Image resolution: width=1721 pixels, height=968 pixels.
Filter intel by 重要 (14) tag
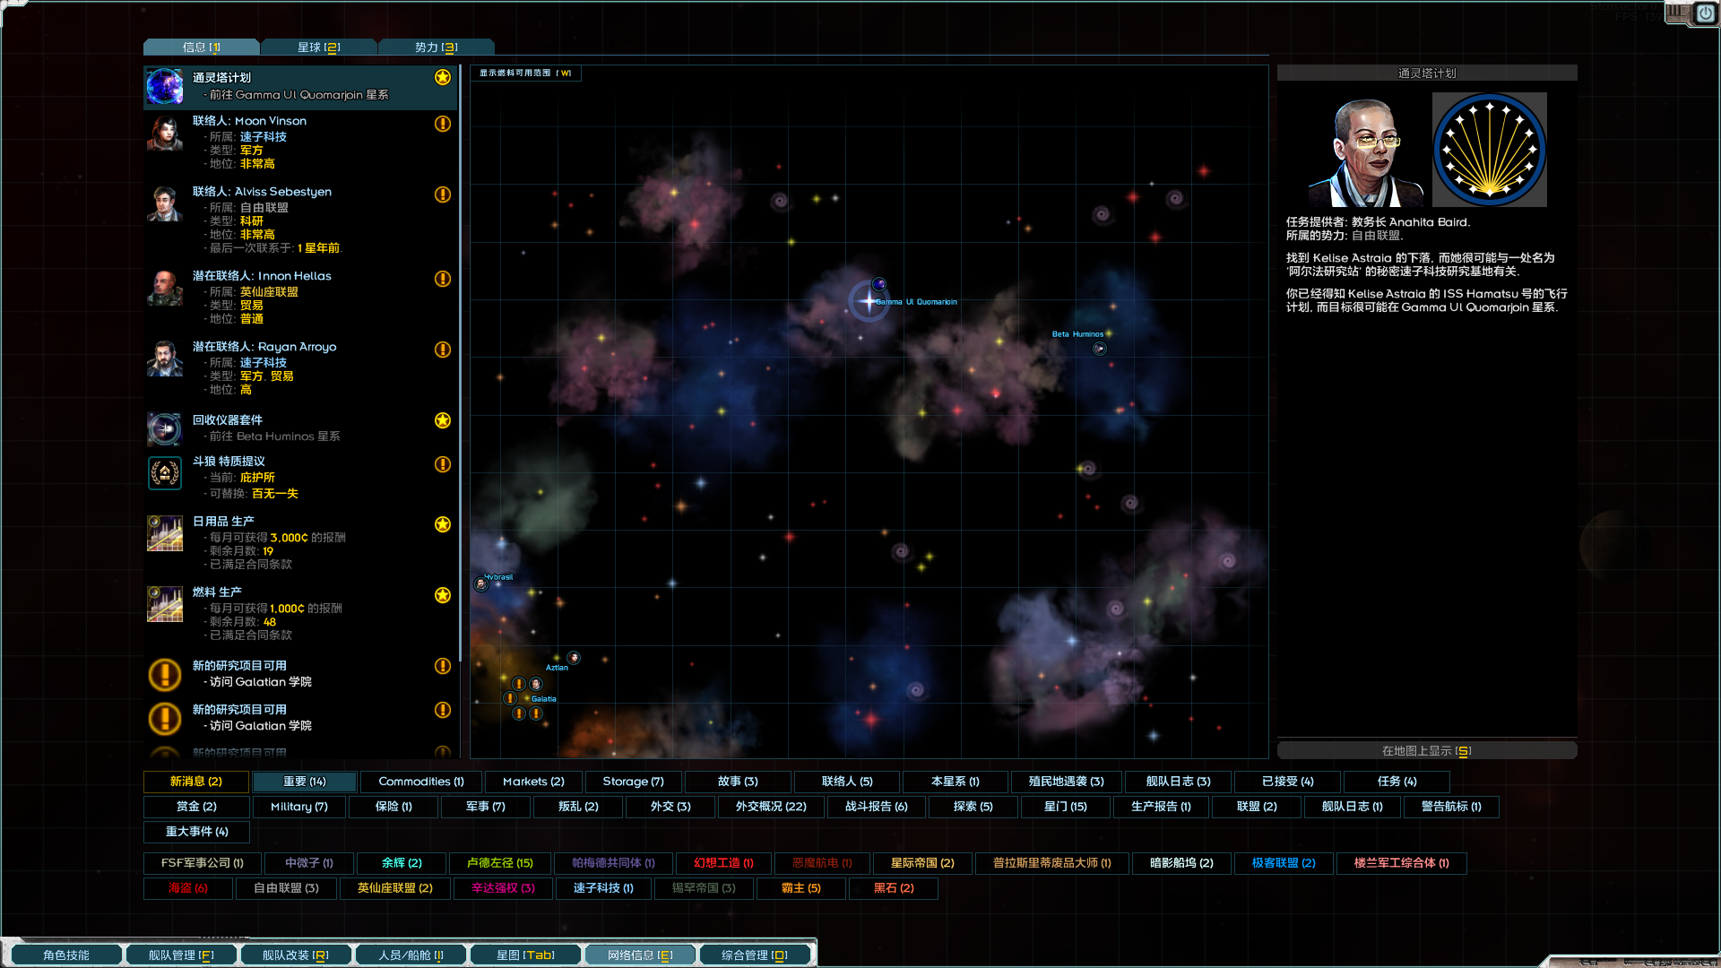tap(305, 782)
